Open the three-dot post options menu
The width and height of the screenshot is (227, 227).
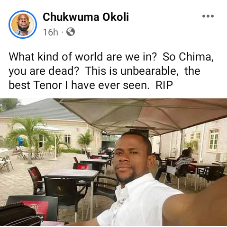[x=208, y=16]
